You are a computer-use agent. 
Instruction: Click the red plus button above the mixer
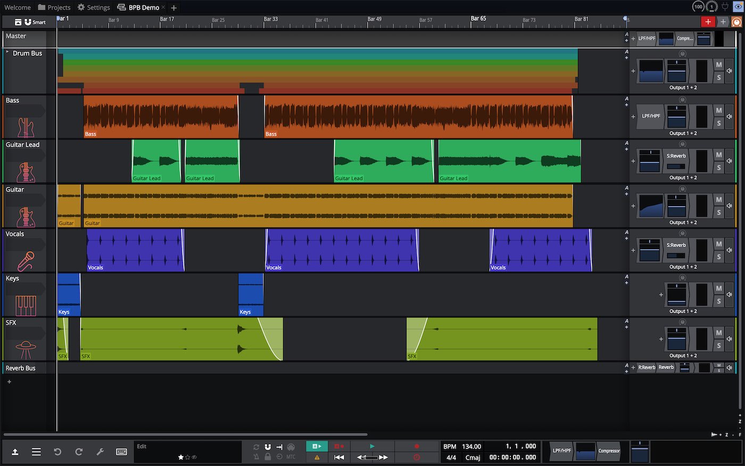click(x=708, y=22)
